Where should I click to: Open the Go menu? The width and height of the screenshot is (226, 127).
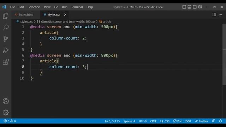coord(56,7)
